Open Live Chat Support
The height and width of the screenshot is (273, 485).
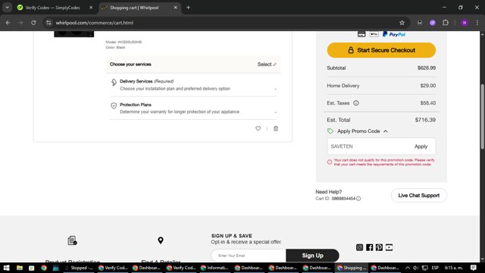point(419,196)
